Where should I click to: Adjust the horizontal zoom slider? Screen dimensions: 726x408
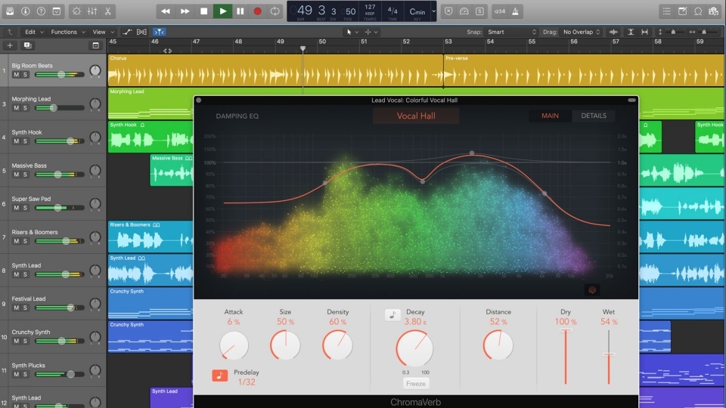[x=705, y=32]
